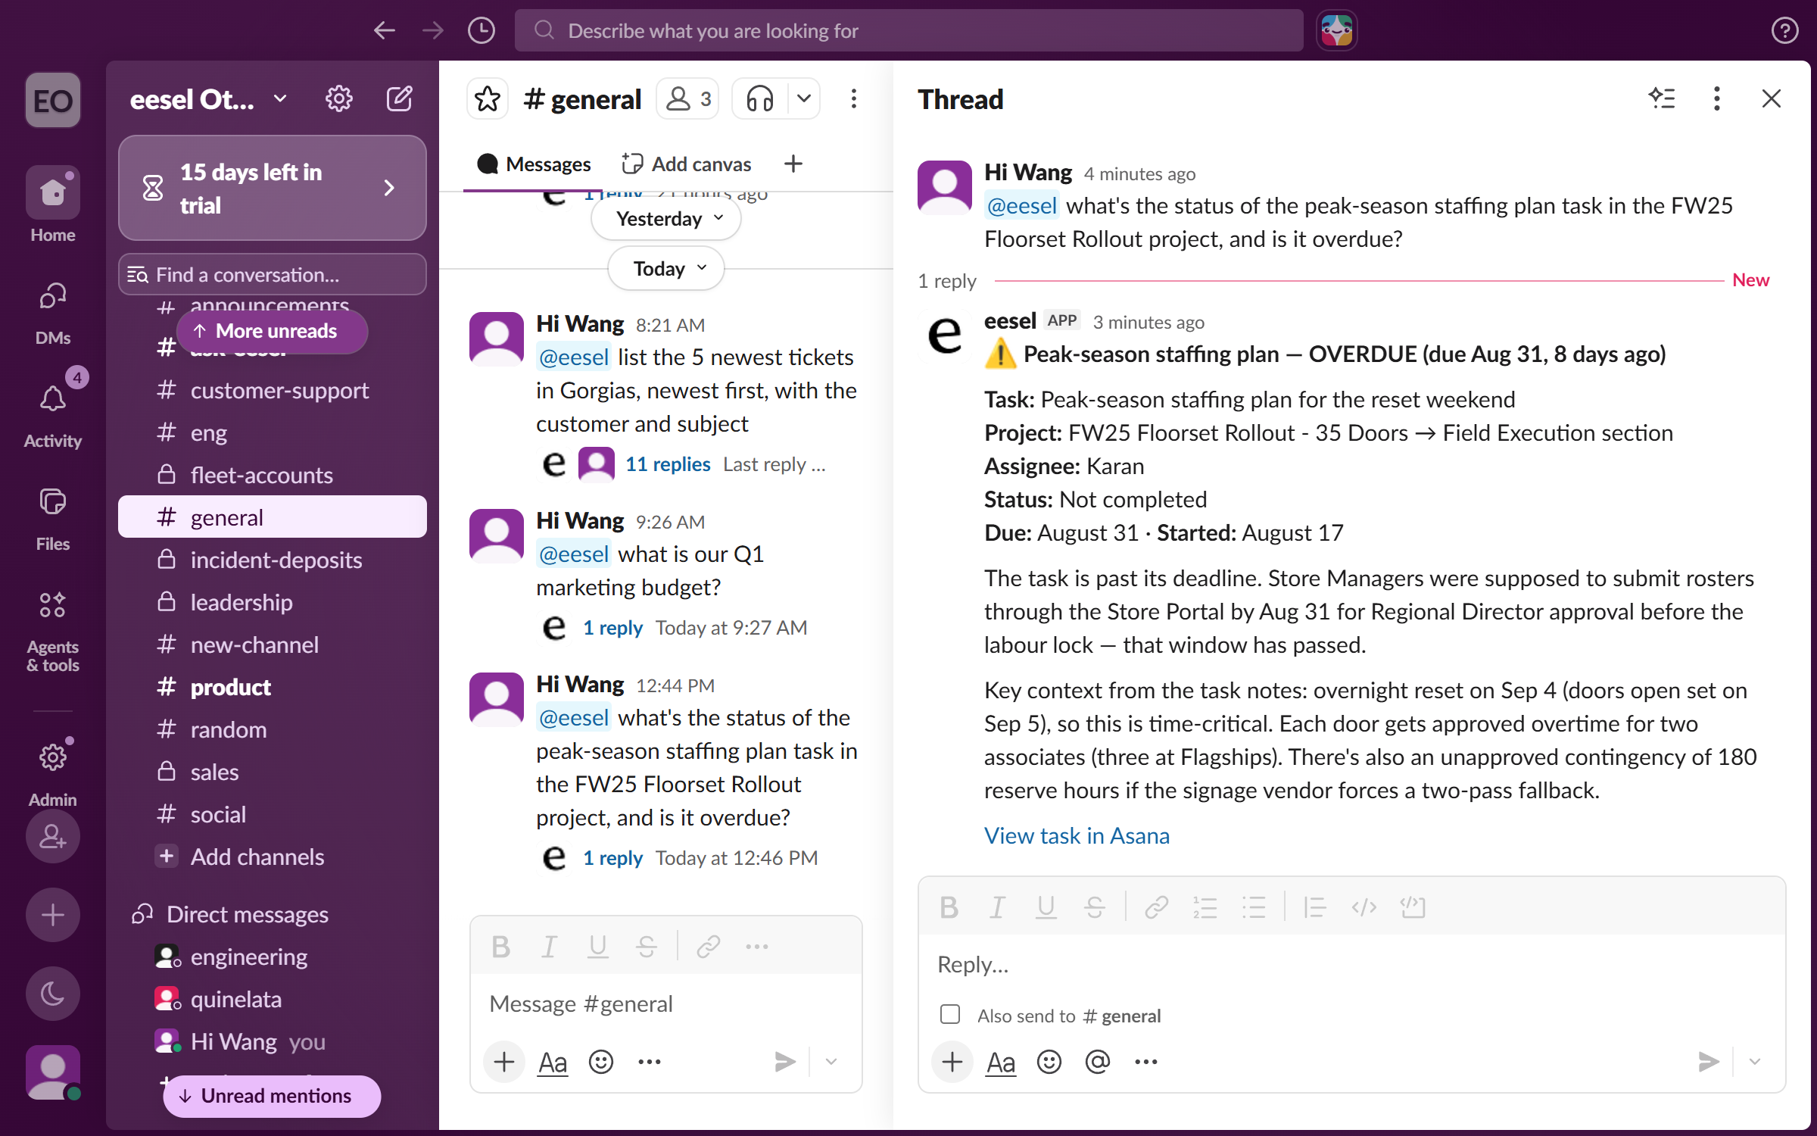The width and height of the screenshot is (1817, 1136).
Task: Open emoji picker in thread composer
Action: (1049, 1062)
